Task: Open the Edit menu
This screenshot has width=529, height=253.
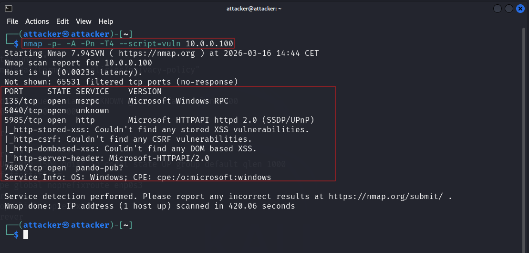Action: 62,21
